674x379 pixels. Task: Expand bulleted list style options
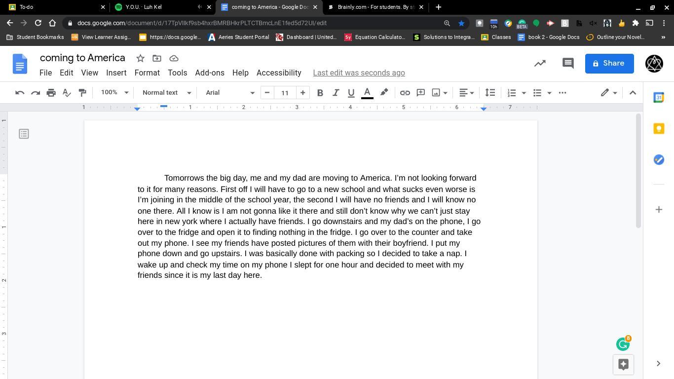[x=549, y=93]
